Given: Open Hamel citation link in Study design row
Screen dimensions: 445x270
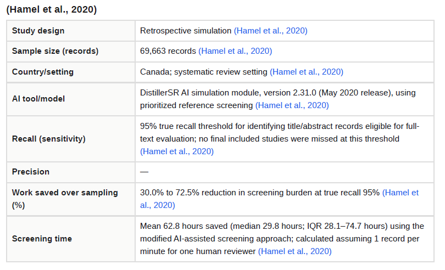Looking at the screenshot, I should pyautogui.click(x=270, y=31).
